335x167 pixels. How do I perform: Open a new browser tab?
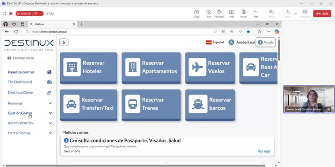(x=82, y=24)
